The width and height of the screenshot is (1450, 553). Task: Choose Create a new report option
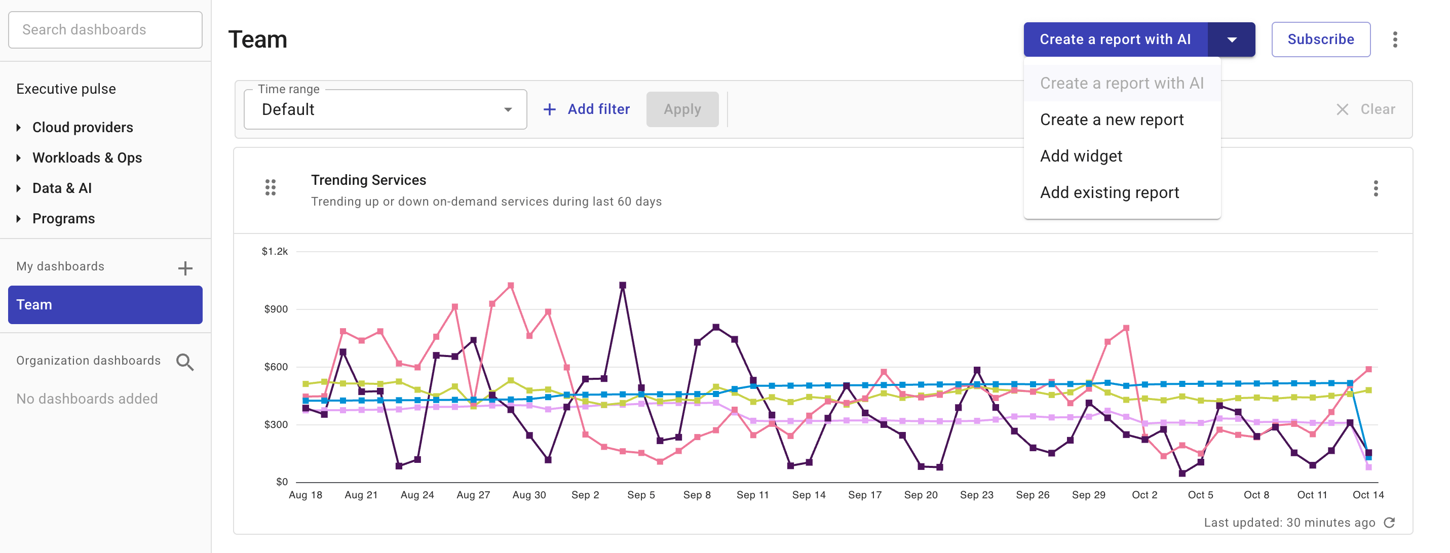coord(1112,120)
